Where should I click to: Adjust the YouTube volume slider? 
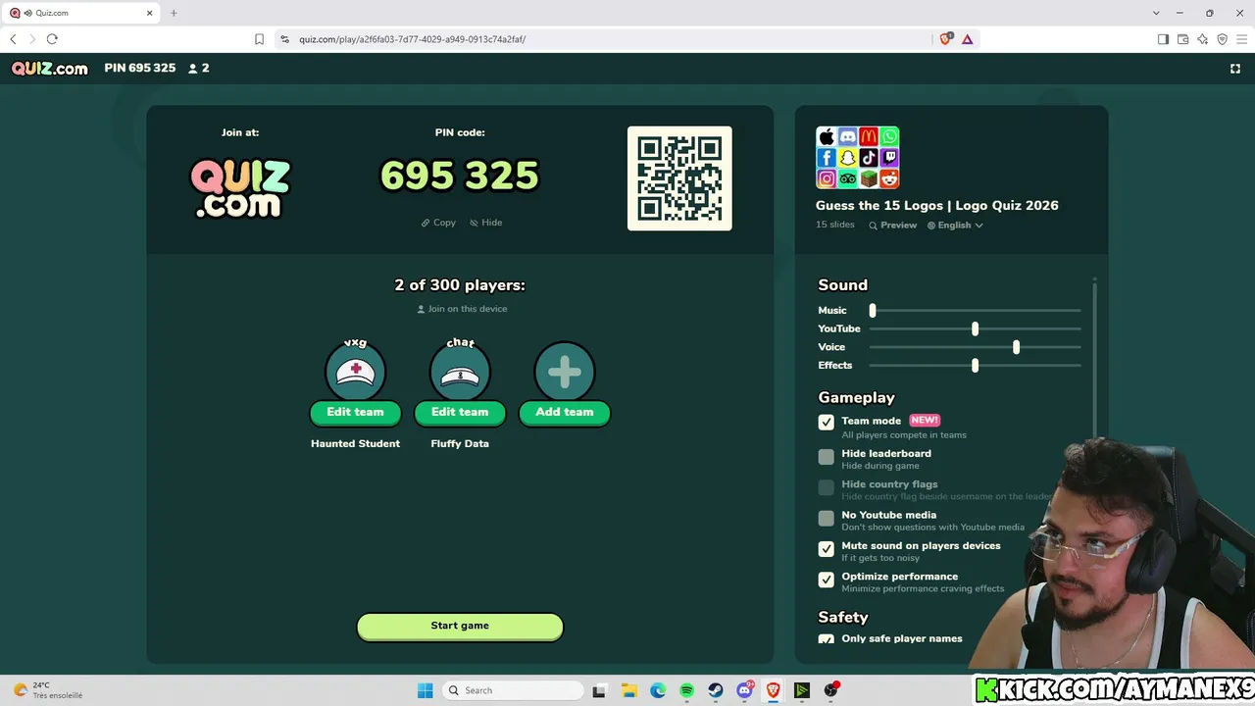tap(975, 329)
